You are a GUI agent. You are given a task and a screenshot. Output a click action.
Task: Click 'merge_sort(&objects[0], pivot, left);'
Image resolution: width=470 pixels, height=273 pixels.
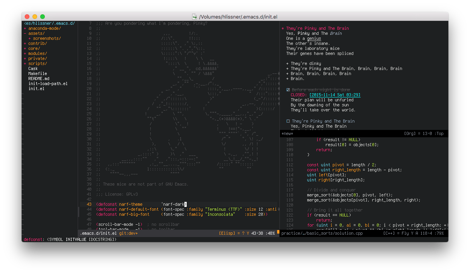pos(350,195)
